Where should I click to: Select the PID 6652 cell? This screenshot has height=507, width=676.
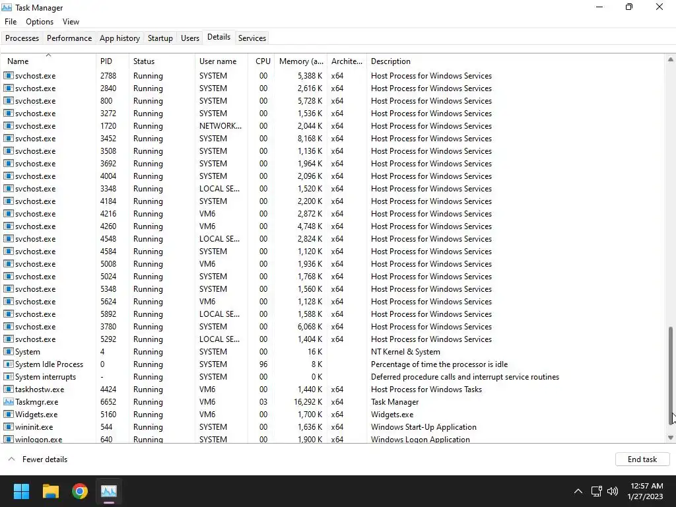(x=110, y=402)
